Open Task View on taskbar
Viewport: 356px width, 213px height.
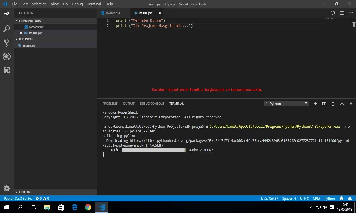33,207
